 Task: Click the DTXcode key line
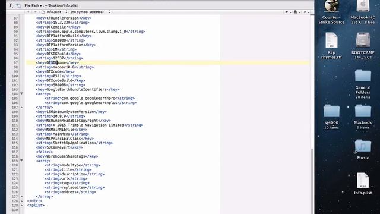55,71
